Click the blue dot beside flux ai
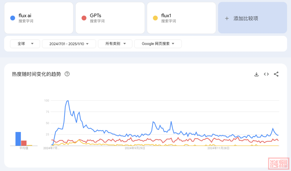 (x=12, y=18)
